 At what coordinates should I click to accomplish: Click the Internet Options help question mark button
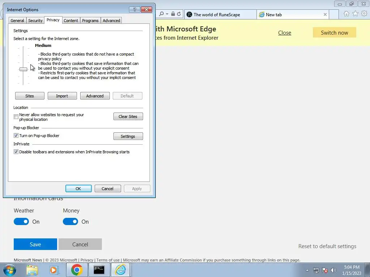[134, 9]
